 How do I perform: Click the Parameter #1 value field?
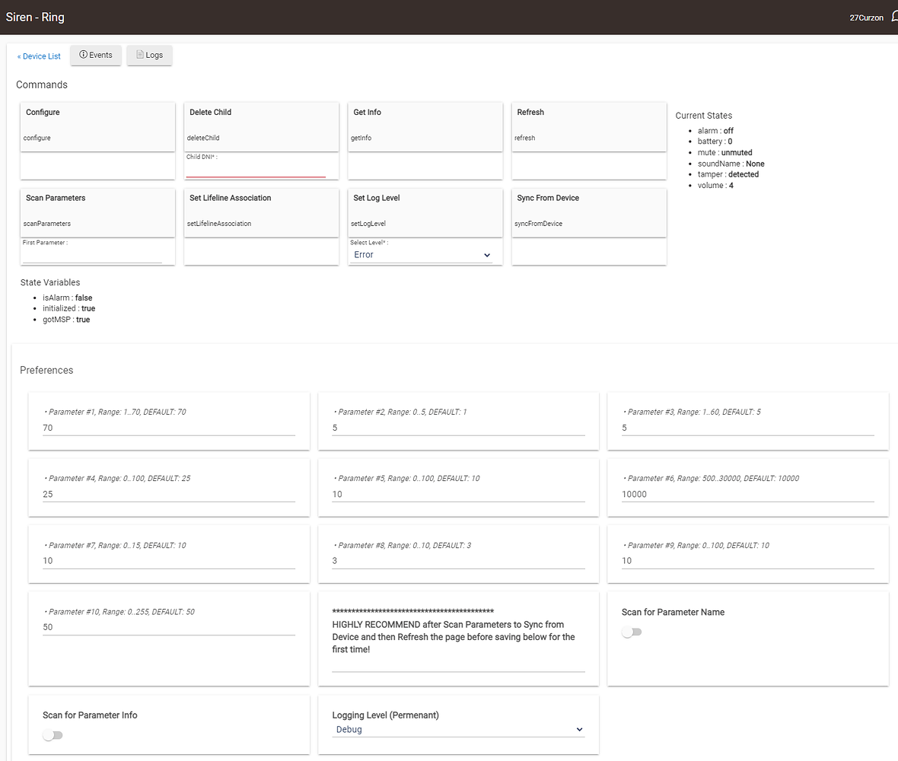coord(168,428)
